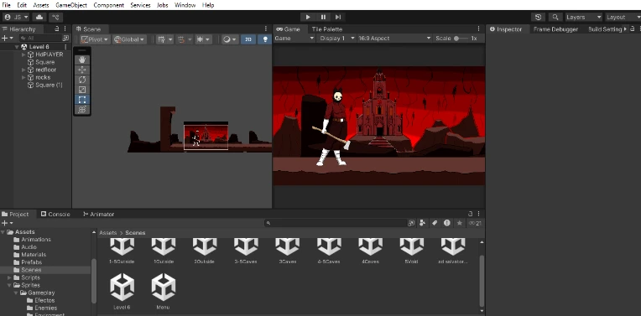The image size is (641, 316).
Task: Open Display 1 dropdown in Game view
Action: pos(337,38)
